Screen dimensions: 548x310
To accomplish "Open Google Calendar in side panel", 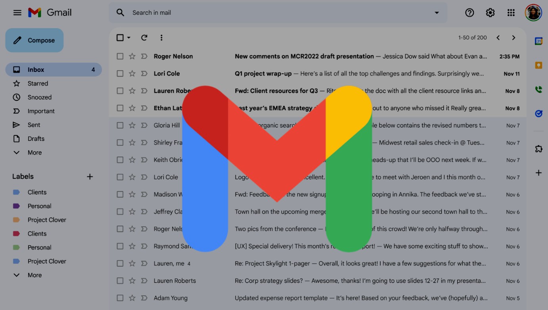I will 538,41.
